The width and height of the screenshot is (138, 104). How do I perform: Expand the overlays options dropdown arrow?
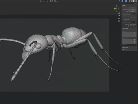click(128, 1)
